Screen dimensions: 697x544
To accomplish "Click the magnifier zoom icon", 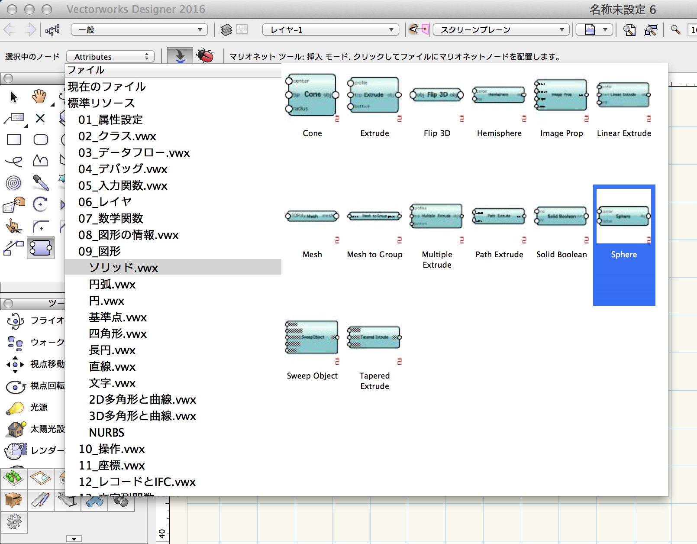I will point(675,29).
